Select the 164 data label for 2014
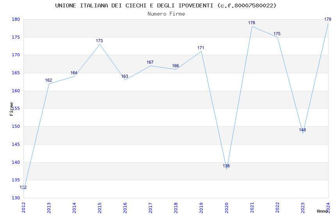Viewport: 332px width, 215px height. [x=74, y=73]
